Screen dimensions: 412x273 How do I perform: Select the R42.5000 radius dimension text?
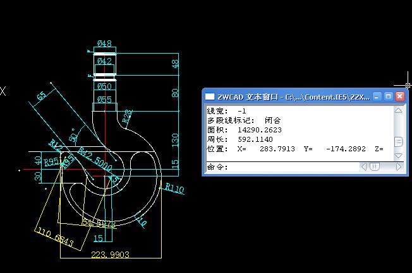point(95,159)
